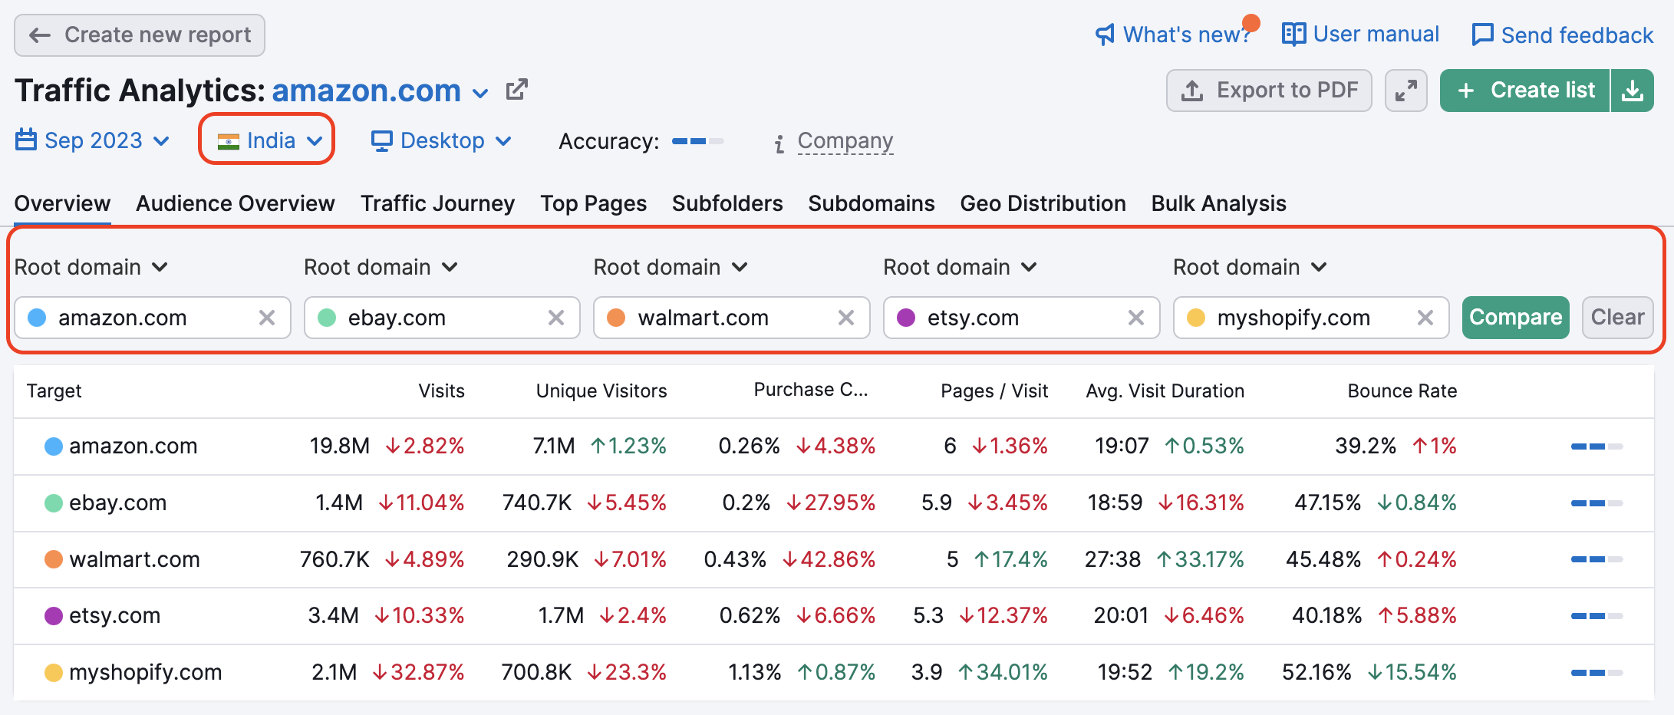Switch to the Audience Overview tab
This screenshot has height=715, width=1674.
[x=236, y=203]
